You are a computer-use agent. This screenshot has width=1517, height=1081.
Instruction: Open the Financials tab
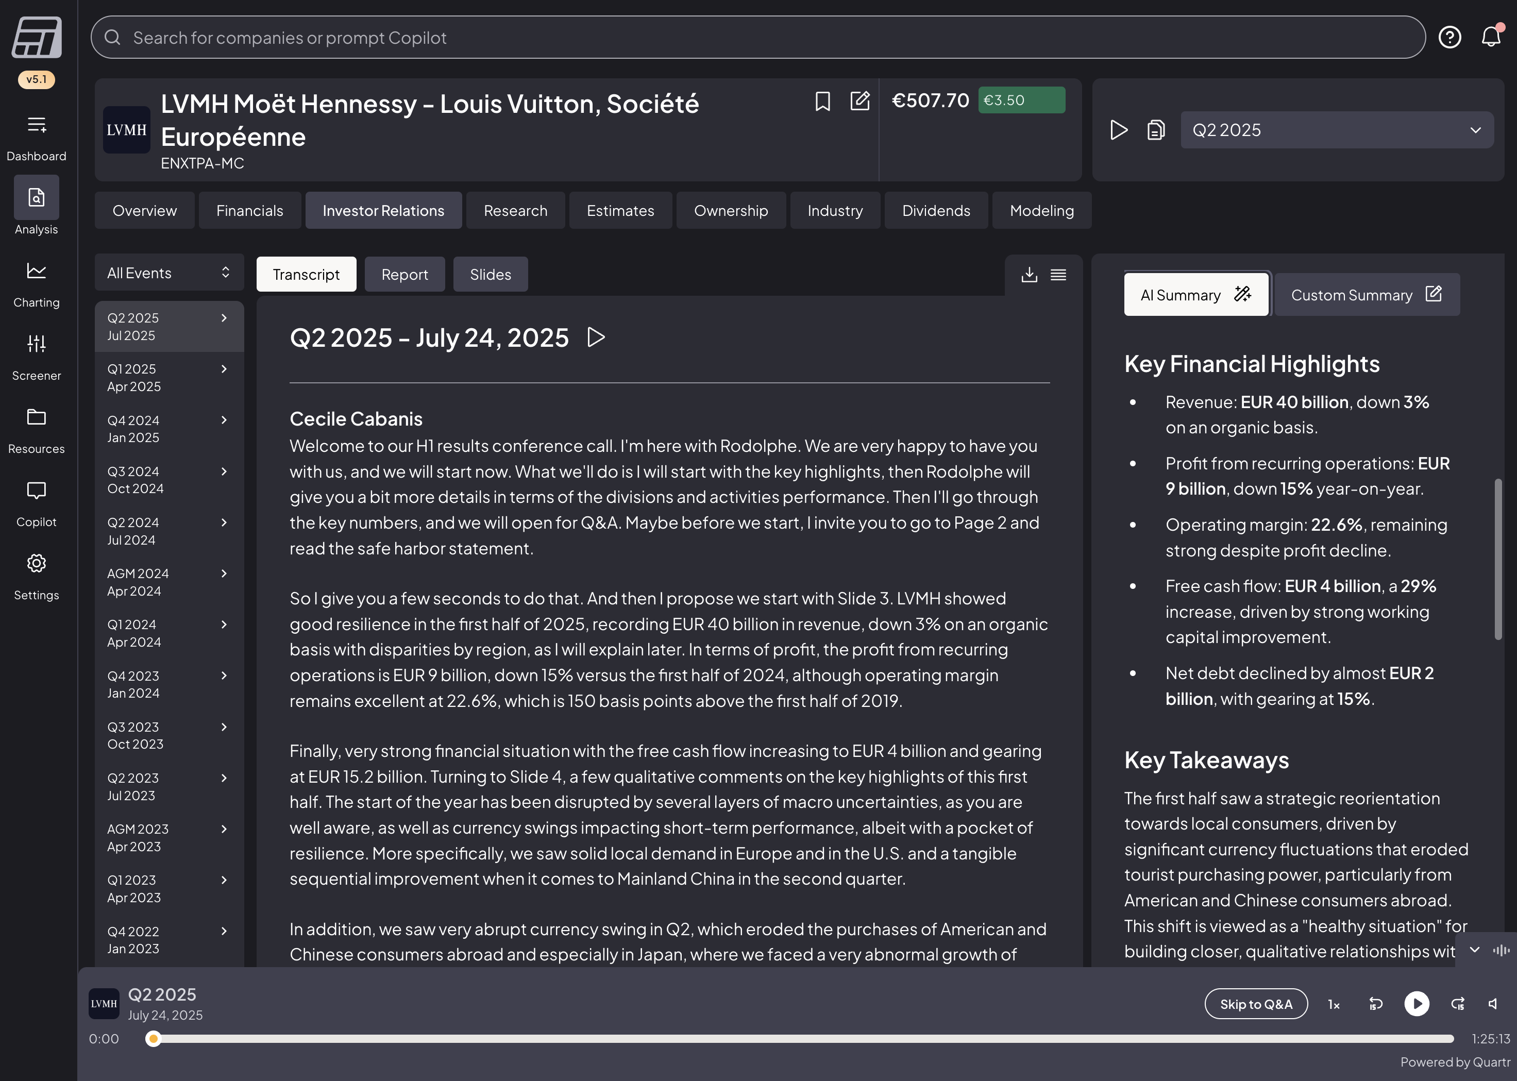tap(249, 210)
